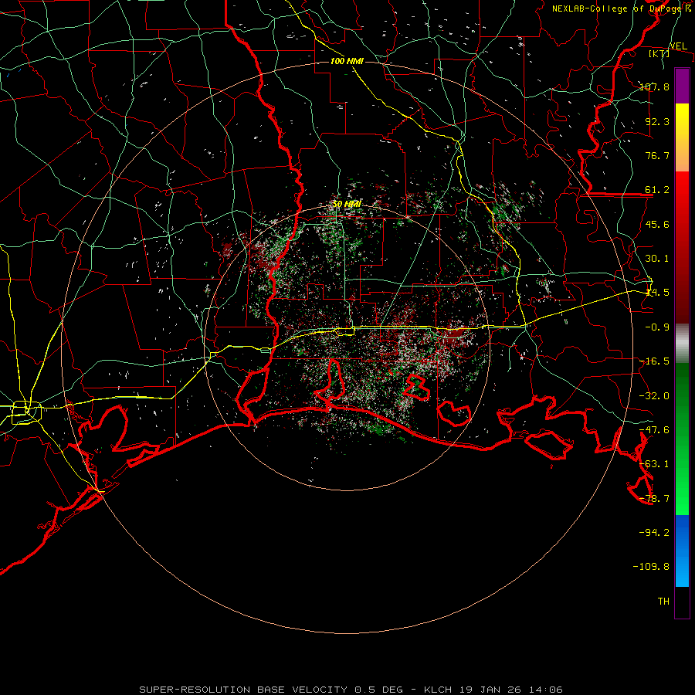Select the 61.2 scale value
This screenshot has width=695, height=695.
657,190
